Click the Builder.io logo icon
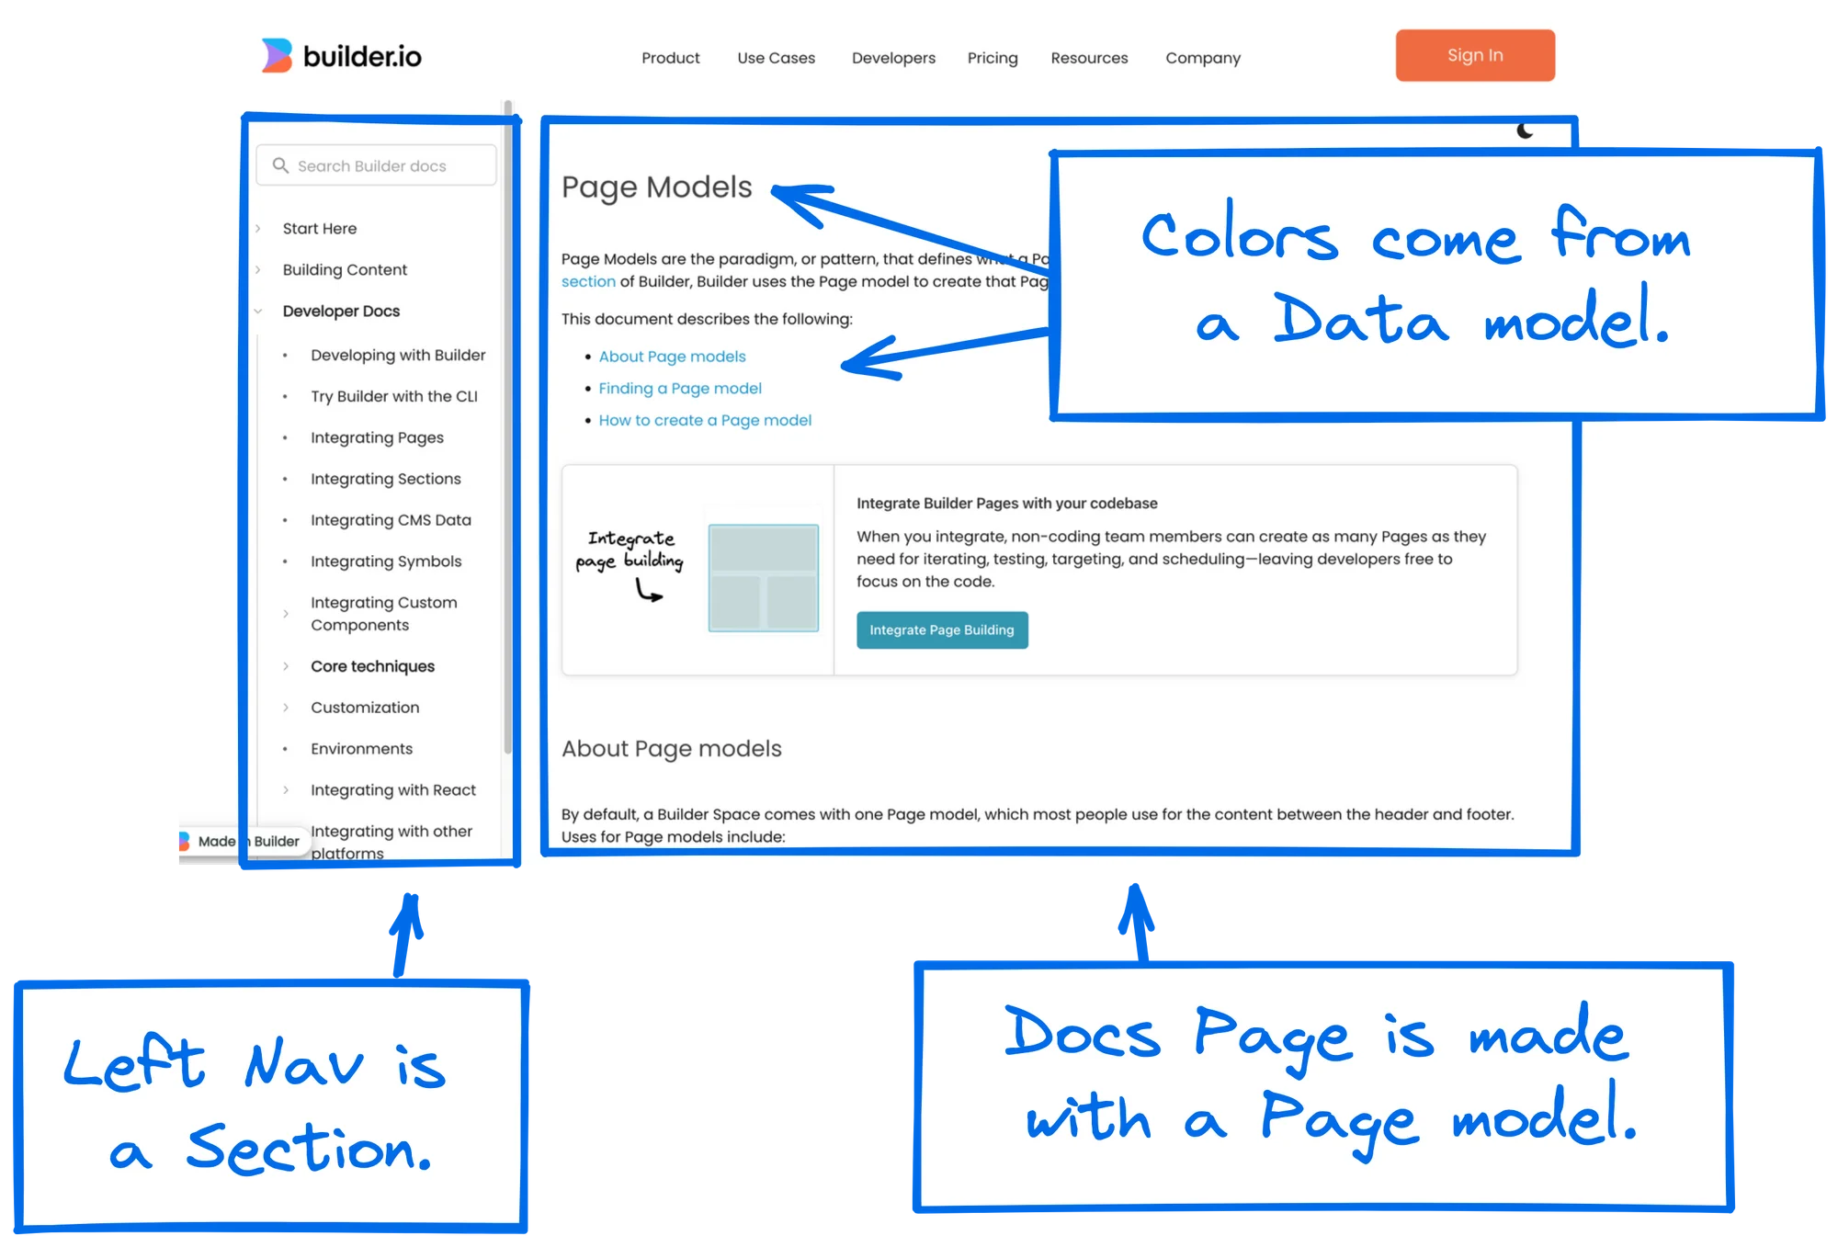This screenshot has width=1838, height=1247. coord(271,56)
